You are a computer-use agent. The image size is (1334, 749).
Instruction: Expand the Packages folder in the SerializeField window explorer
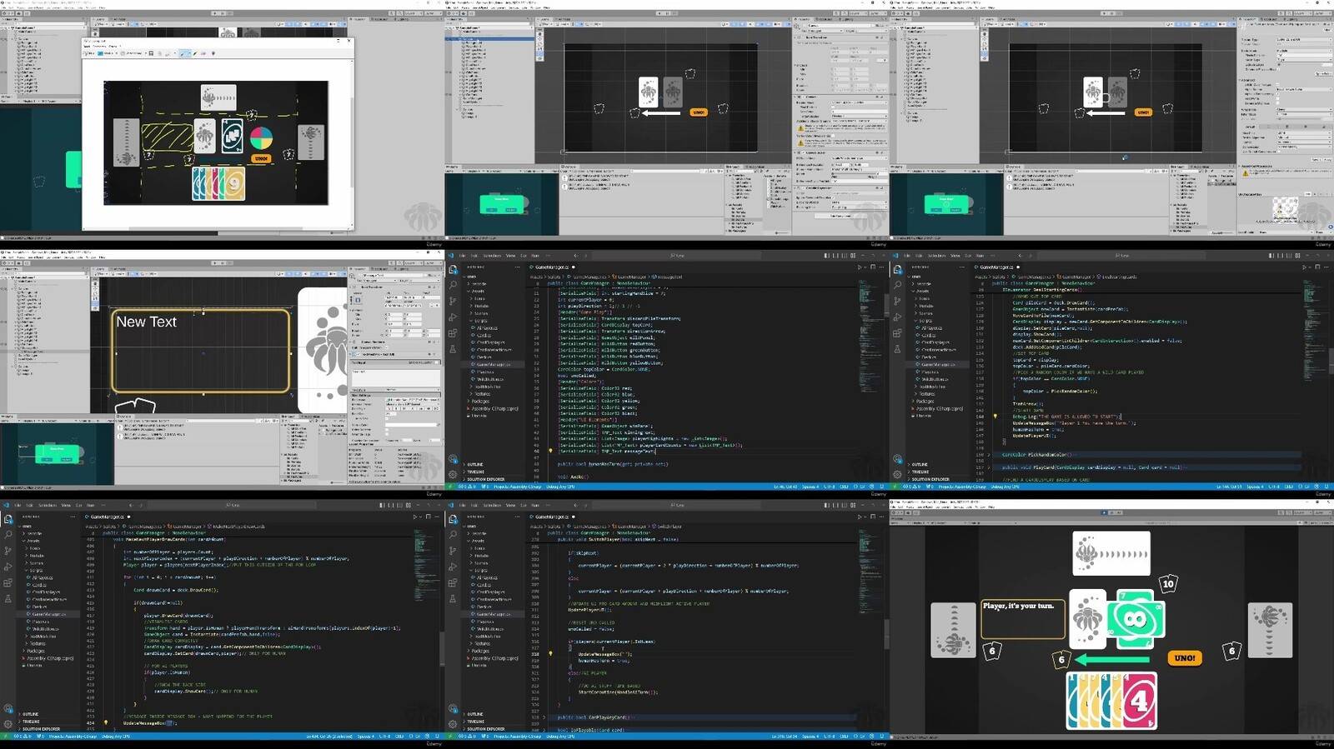pos(480,401)
